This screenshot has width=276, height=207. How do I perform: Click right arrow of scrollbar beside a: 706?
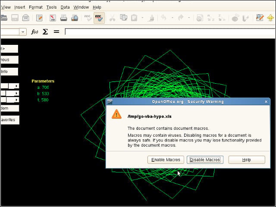pos(16,86)
